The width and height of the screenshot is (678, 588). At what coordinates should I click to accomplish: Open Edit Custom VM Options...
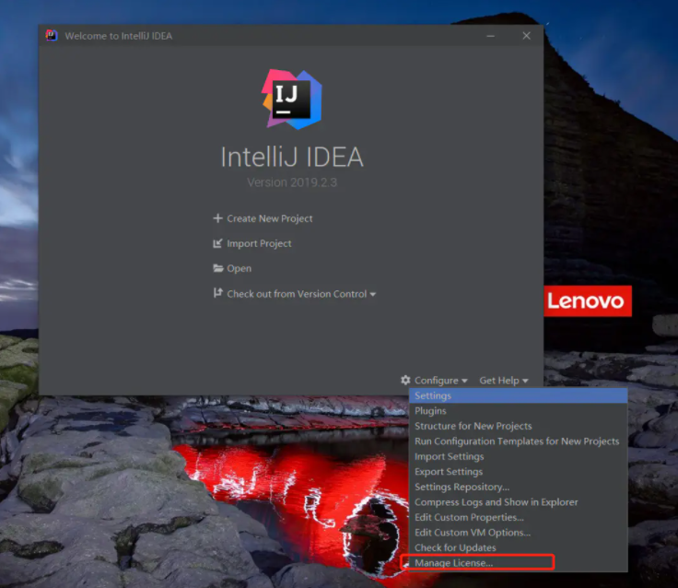pyautogui.click(x=518, y=532)
